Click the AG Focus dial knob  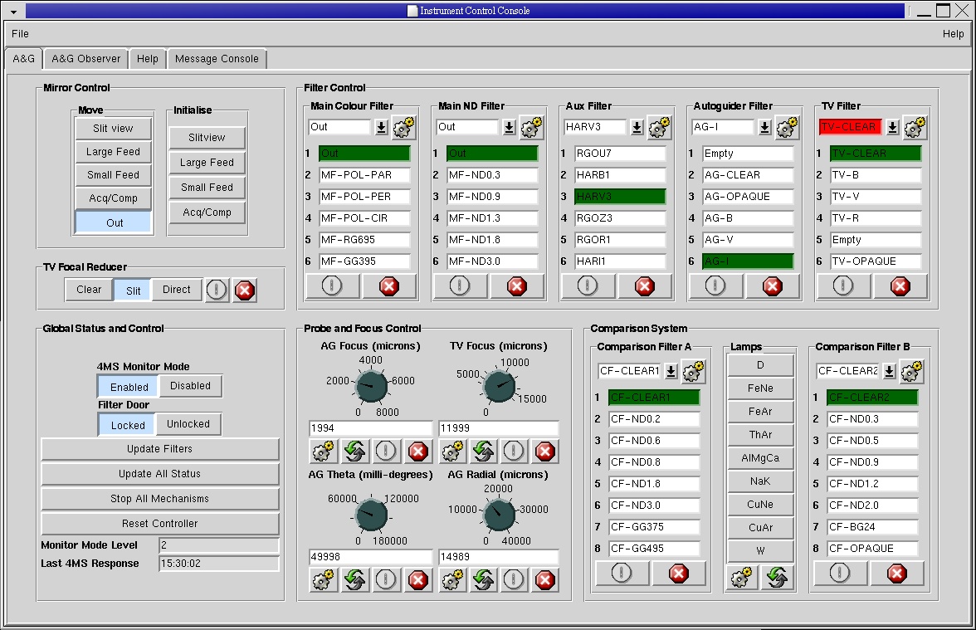point(372,386)
